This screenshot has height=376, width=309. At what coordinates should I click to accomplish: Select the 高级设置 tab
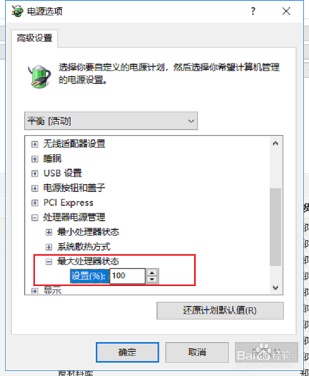coord(35,38)
